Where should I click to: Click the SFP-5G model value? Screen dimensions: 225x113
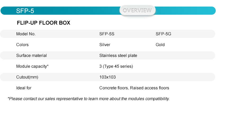[x=163, y=34]
